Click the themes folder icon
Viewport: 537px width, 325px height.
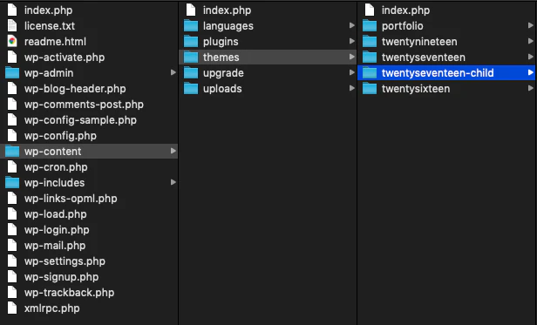[x=191, y=58]
